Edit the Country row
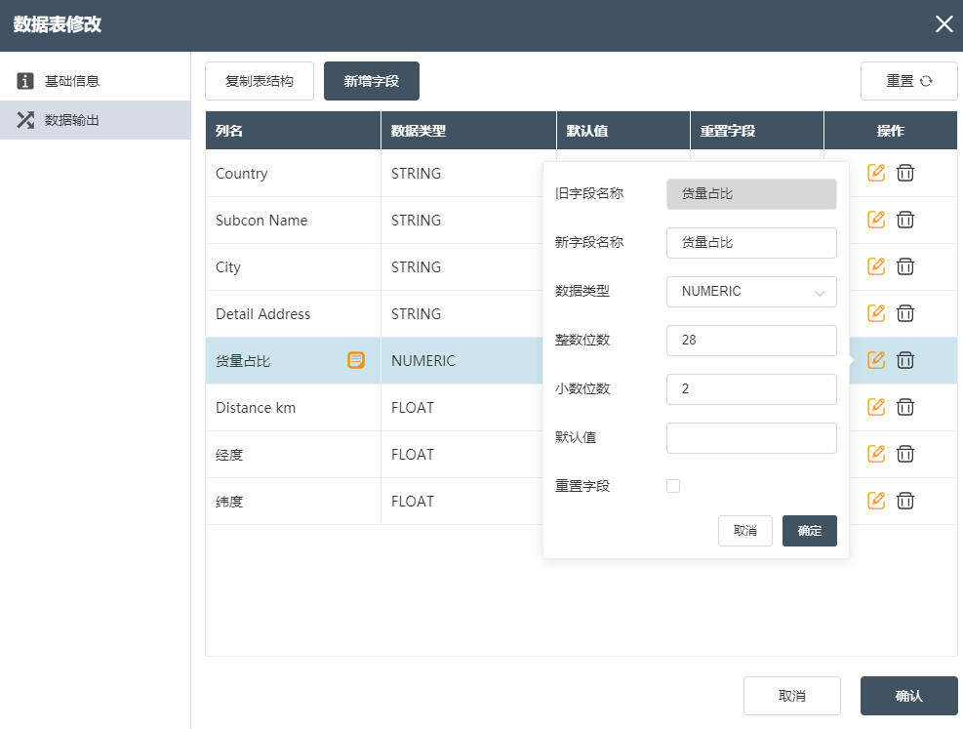The image size is (963, 729). (876, 173)
